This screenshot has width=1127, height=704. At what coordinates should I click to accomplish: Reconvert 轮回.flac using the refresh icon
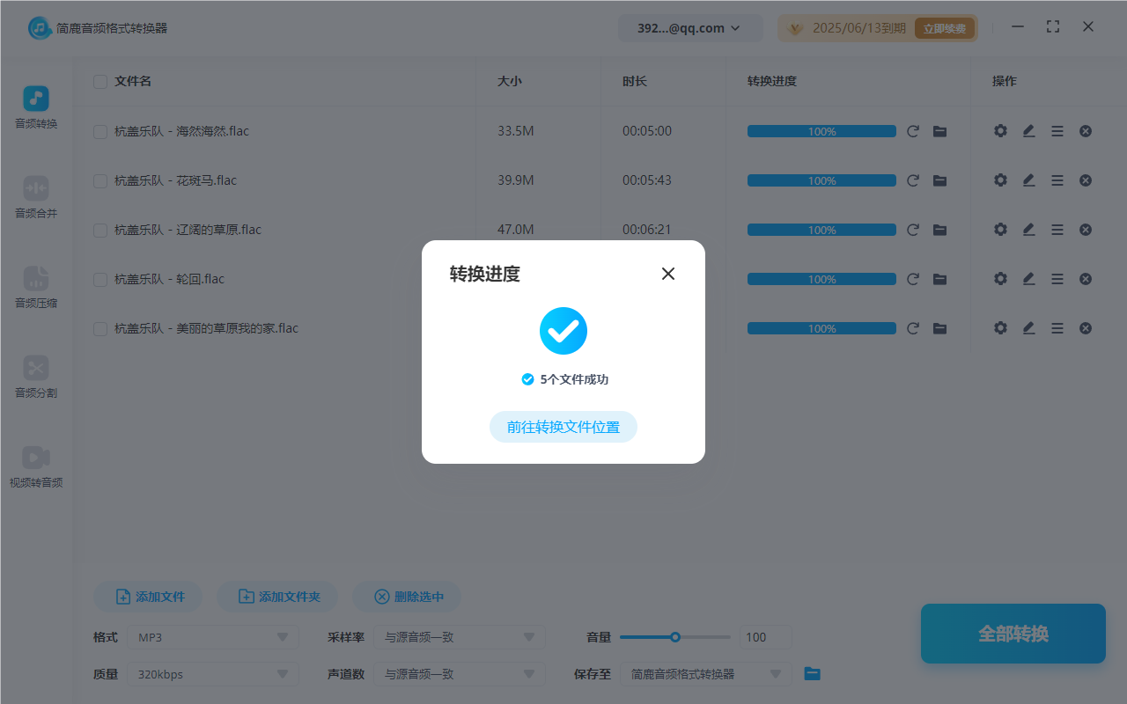(913, 278)
